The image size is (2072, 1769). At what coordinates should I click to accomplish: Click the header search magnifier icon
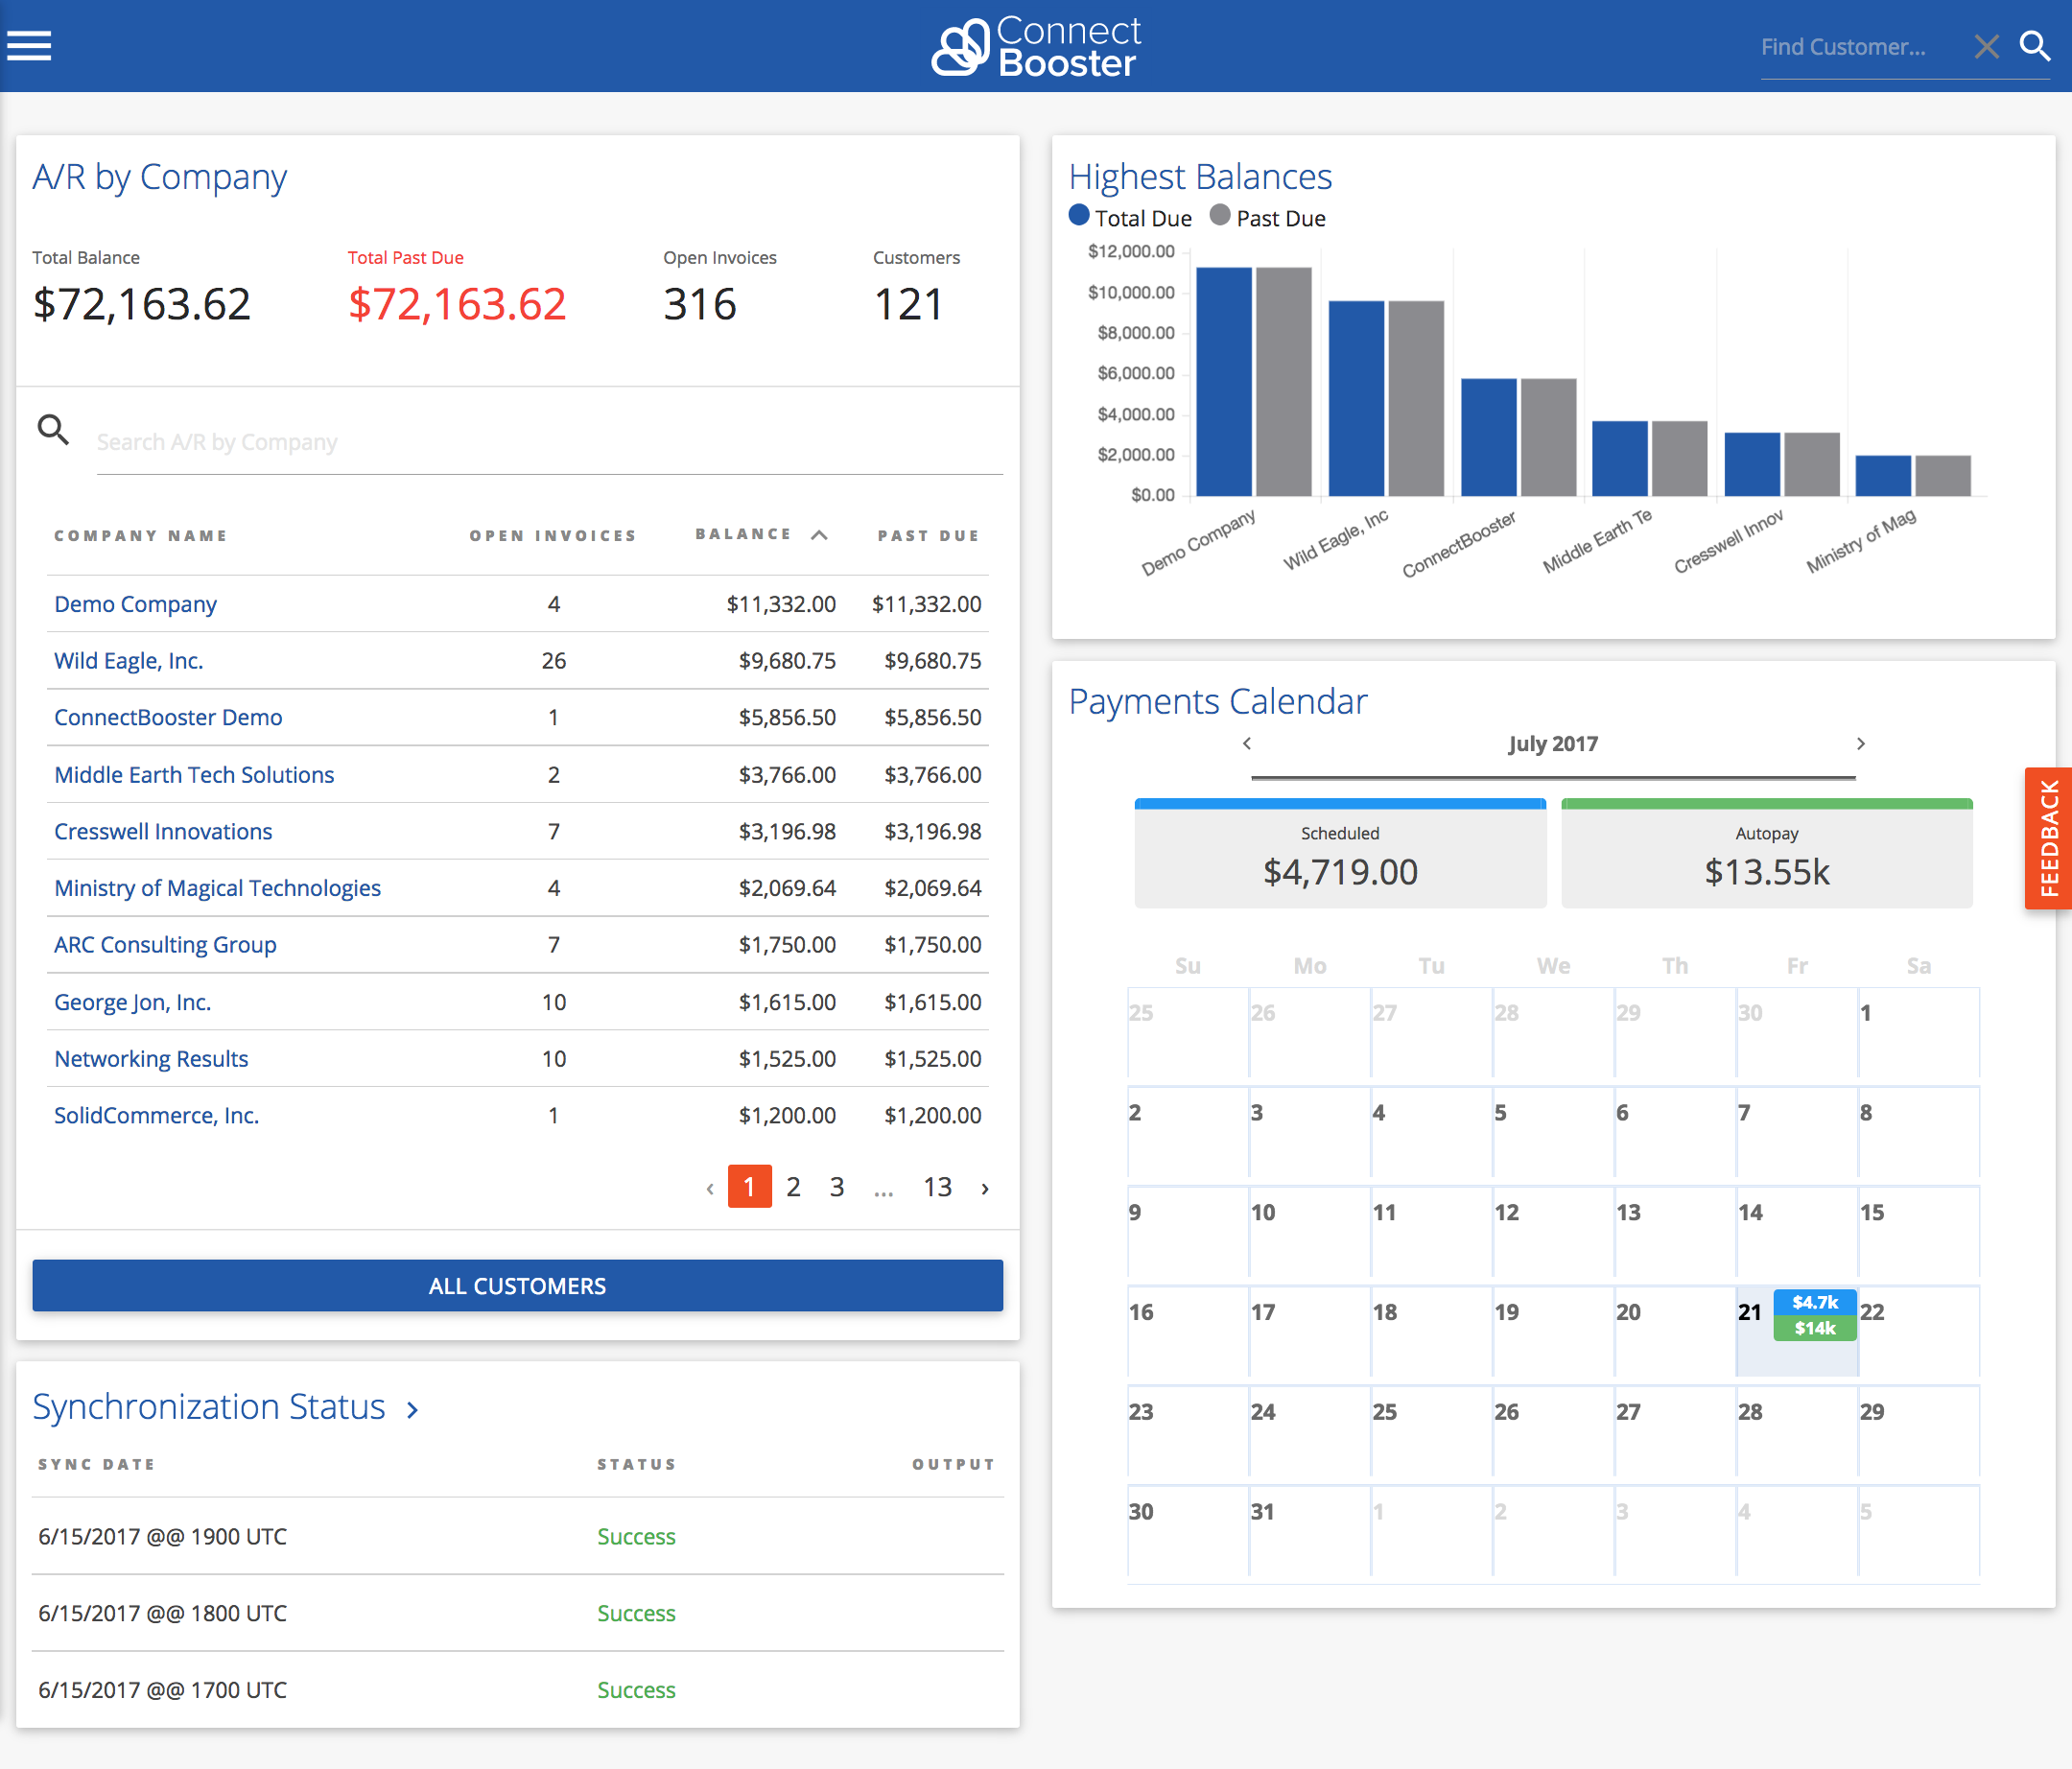tap(2034, 46)
